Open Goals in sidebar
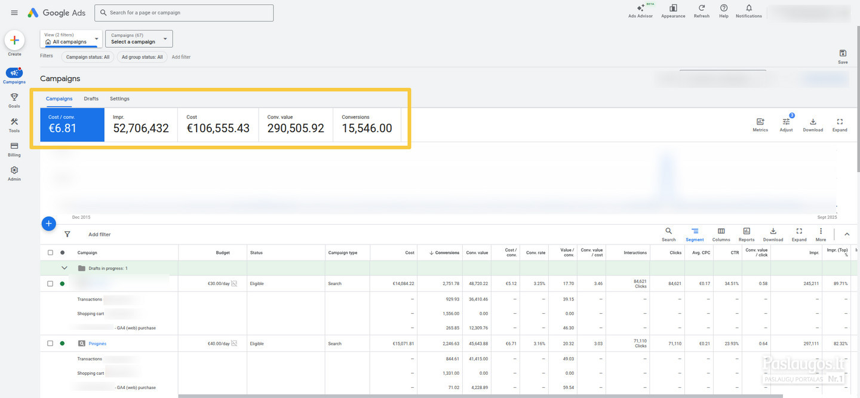 point(14,100)
